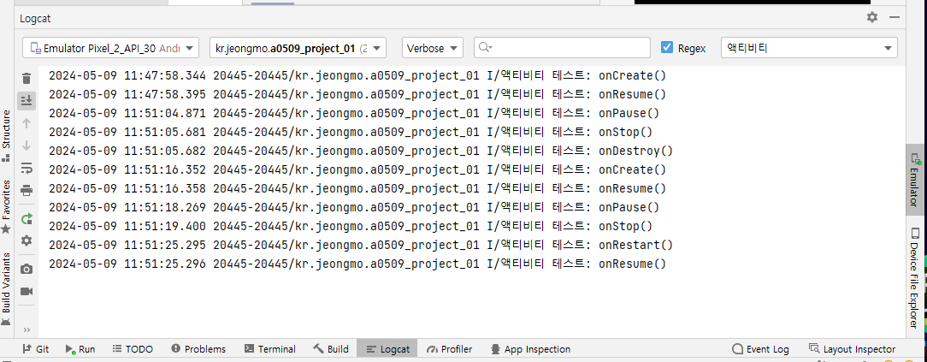The height and width of the screenshot is (362, 927).
Task: Select the 11:51:25.296 onResume() log line
Action: [357, 264]
